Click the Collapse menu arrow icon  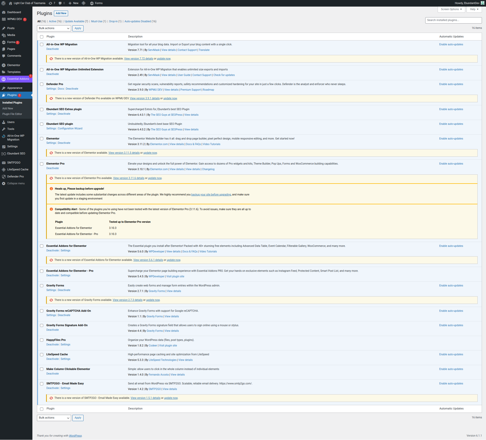click(x=4, y=184)
